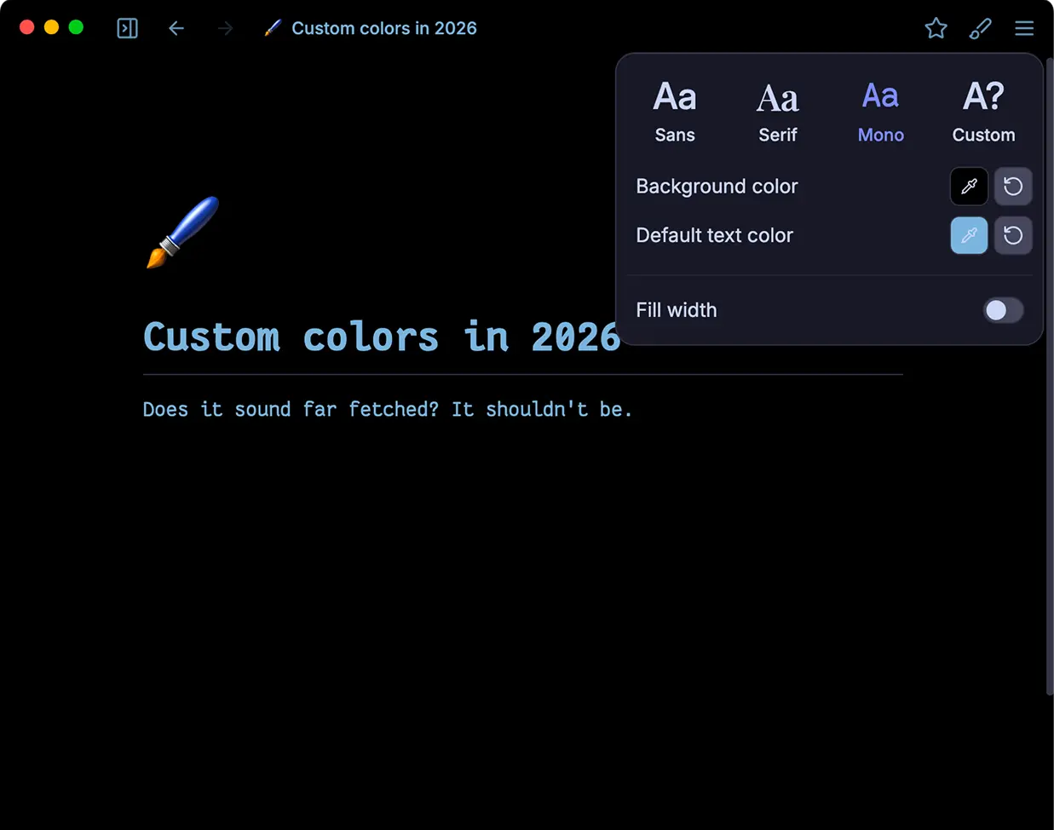Select the Sans font style
Image resolution: width=1054 pixels, height=830 pixels.
click(674, 107)
